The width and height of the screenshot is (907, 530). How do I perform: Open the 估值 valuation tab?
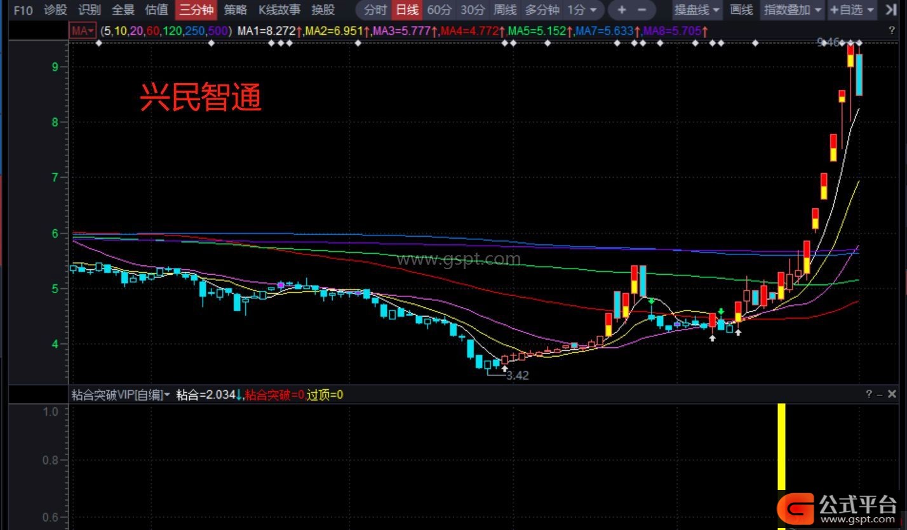[156, 10]
